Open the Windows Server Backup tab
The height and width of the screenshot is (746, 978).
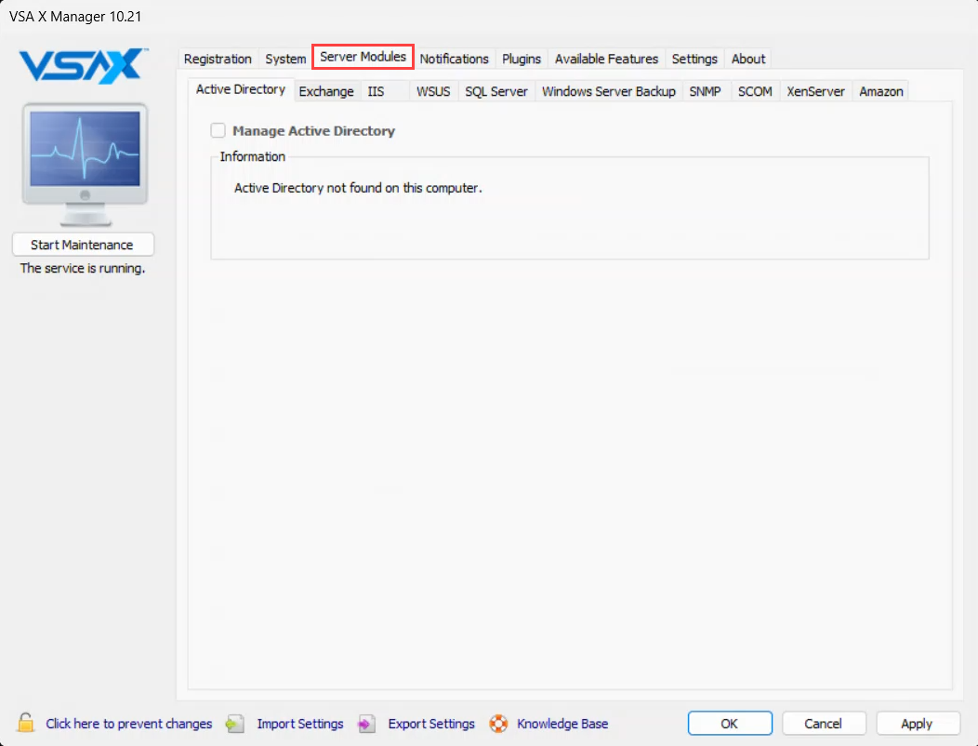608,91
